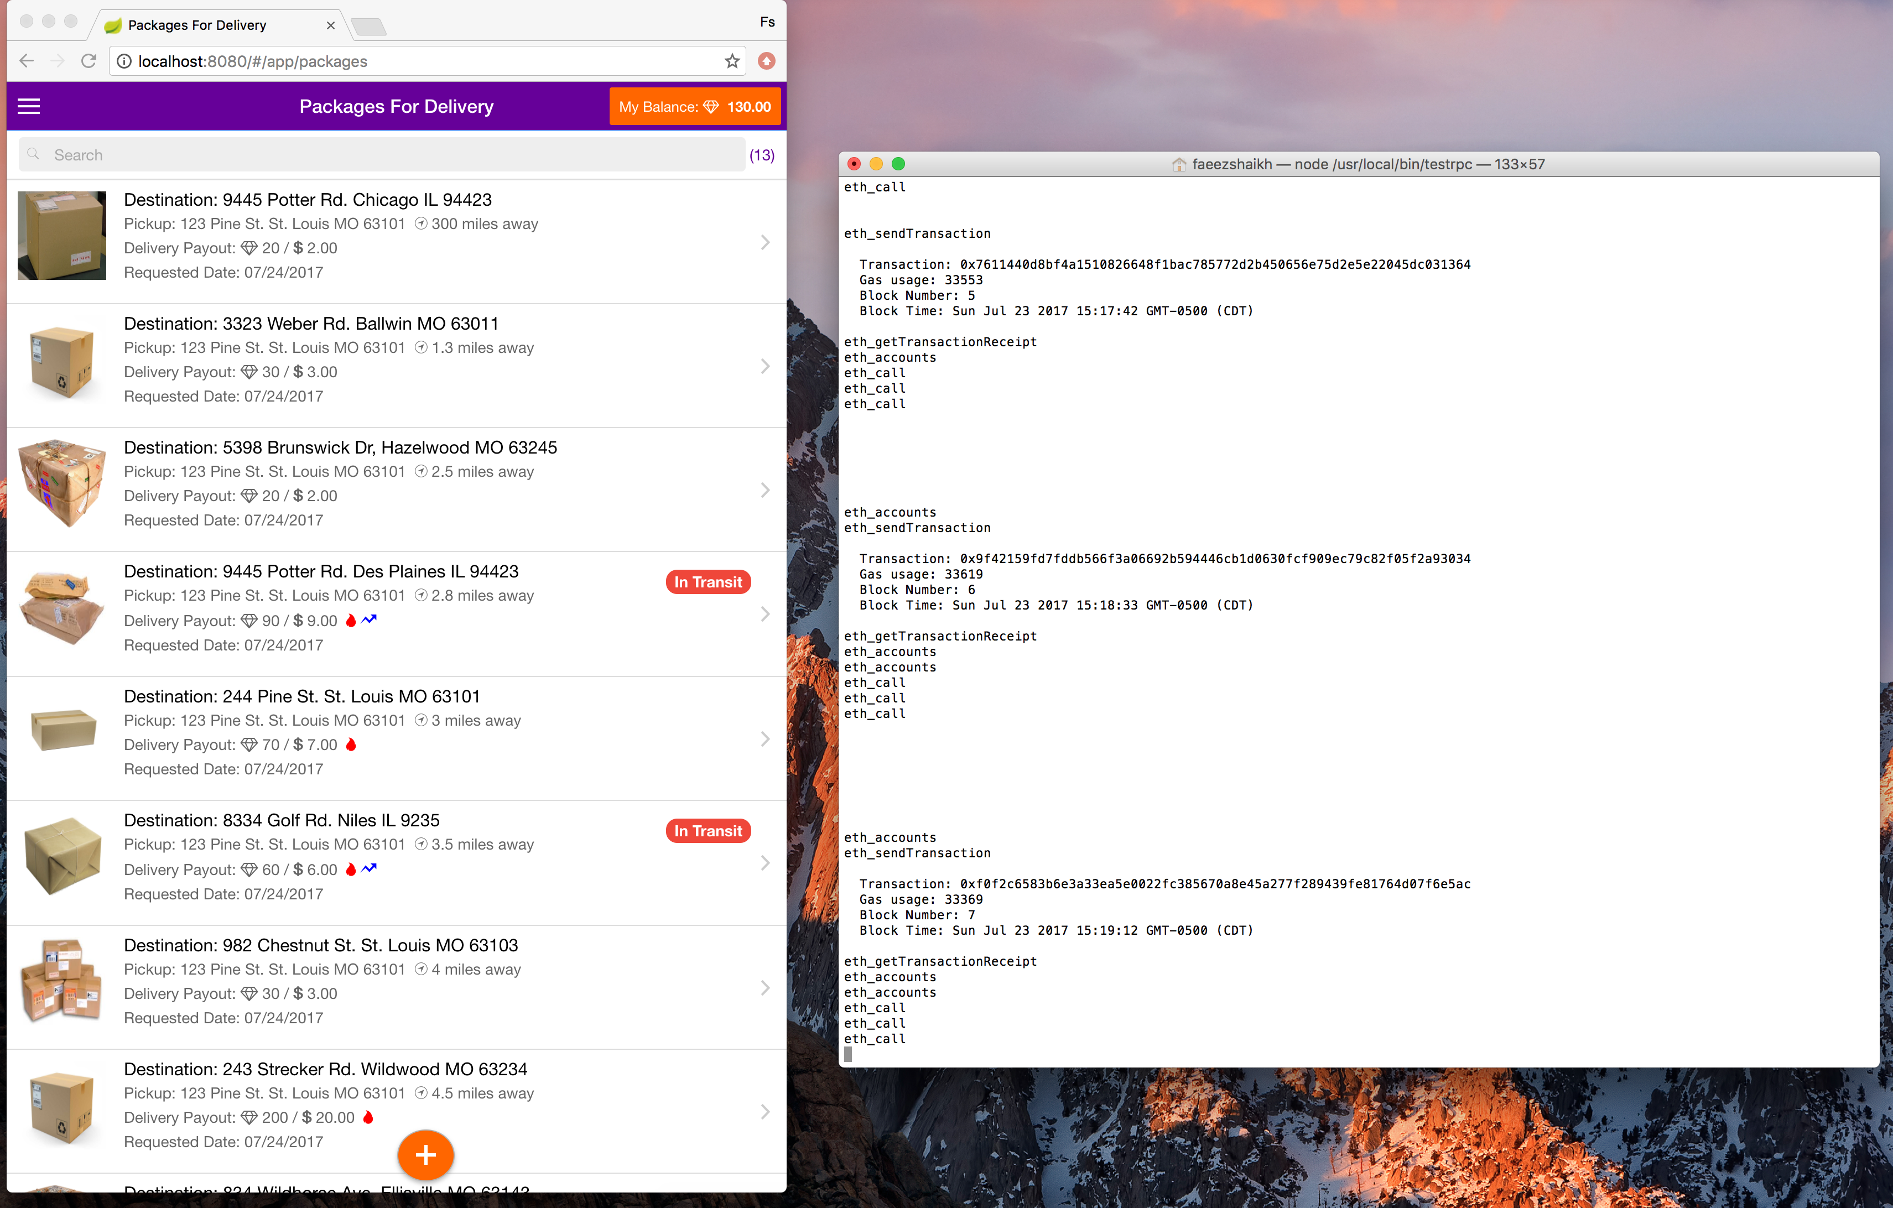Click the My Balance 130.00 button
The height and width of the screenshot is (1208, 1893).
[x=694, y=107]
